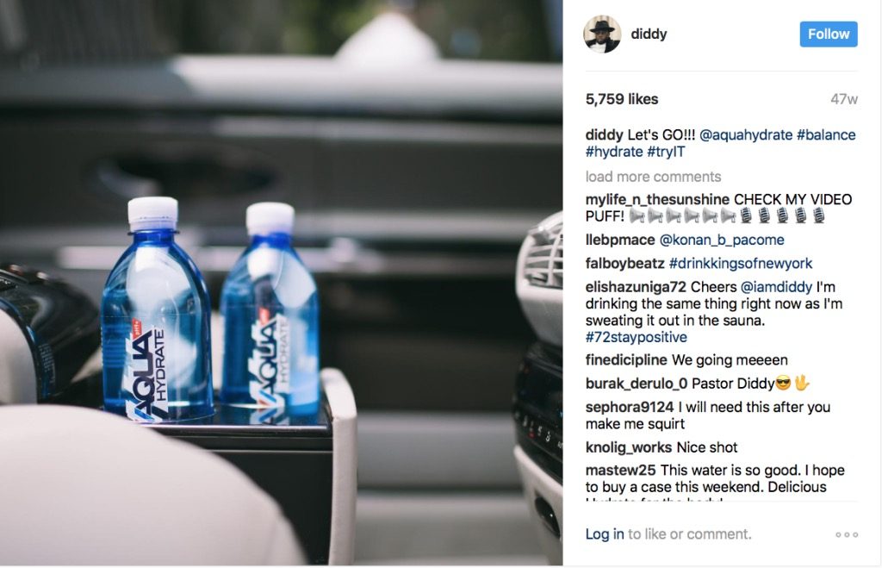Open the three-dot more options menu
The width and height of the screenshot is (882, 568).
click(847, 534)
